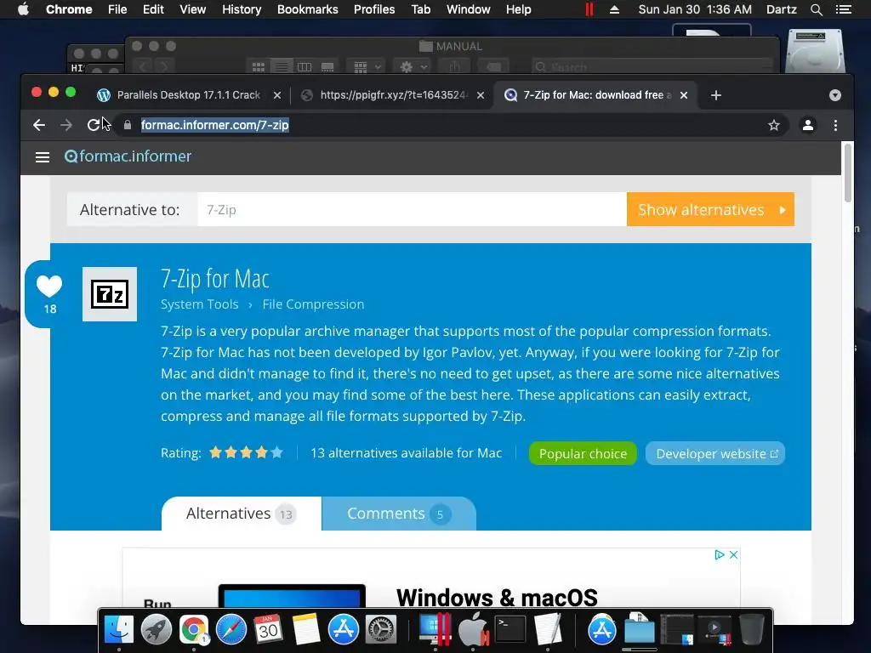
Task: Open the History menu
Action: point(242,9)
